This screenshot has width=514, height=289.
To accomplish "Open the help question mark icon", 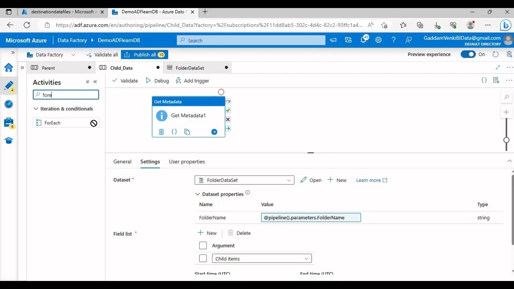I will 394,40.
